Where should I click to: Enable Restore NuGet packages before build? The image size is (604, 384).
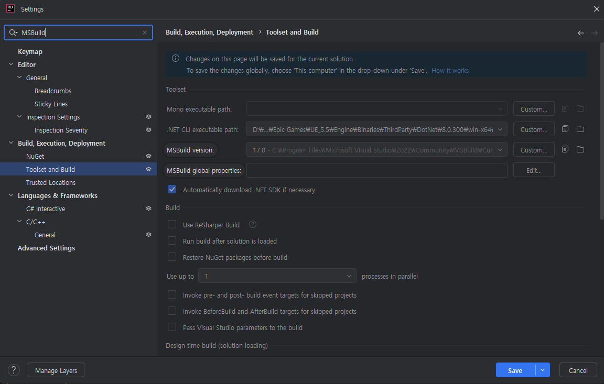(x=172, y=257)
